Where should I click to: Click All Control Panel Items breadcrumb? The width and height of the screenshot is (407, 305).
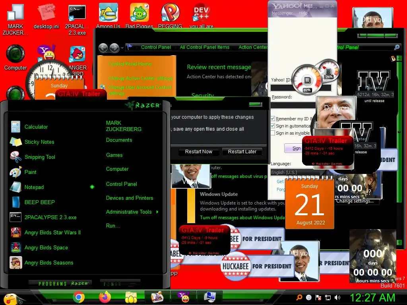[x=205, y=47]
